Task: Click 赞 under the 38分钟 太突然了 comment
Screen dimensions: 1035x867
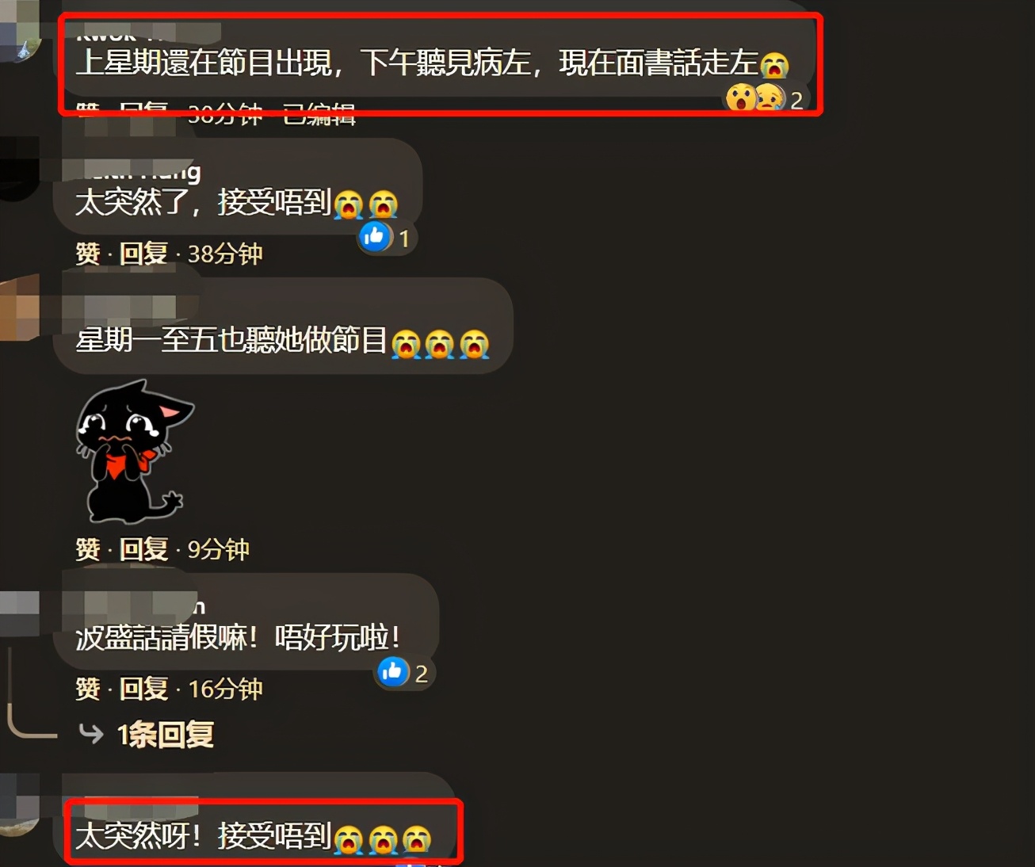Action: pyautogui.click(x=88, y=254)
